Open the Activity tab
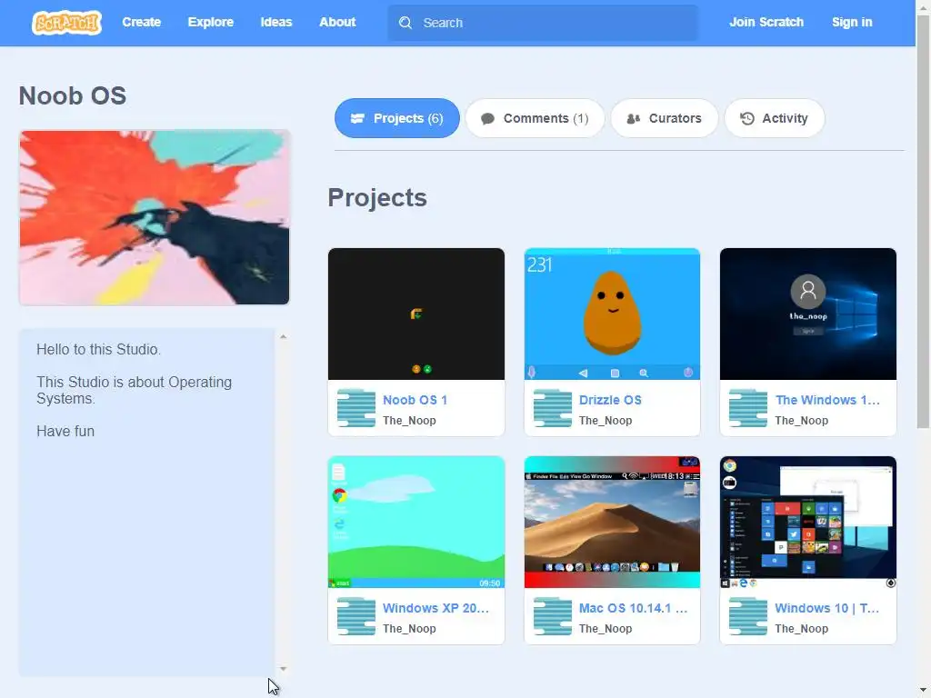The height and width of the screenshot is (698, 931). click(775, 118)
